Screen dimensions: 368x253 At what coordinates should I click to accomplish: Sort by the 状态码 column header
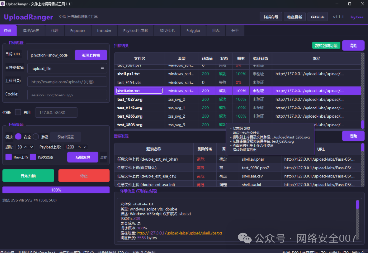coord(207,59)
